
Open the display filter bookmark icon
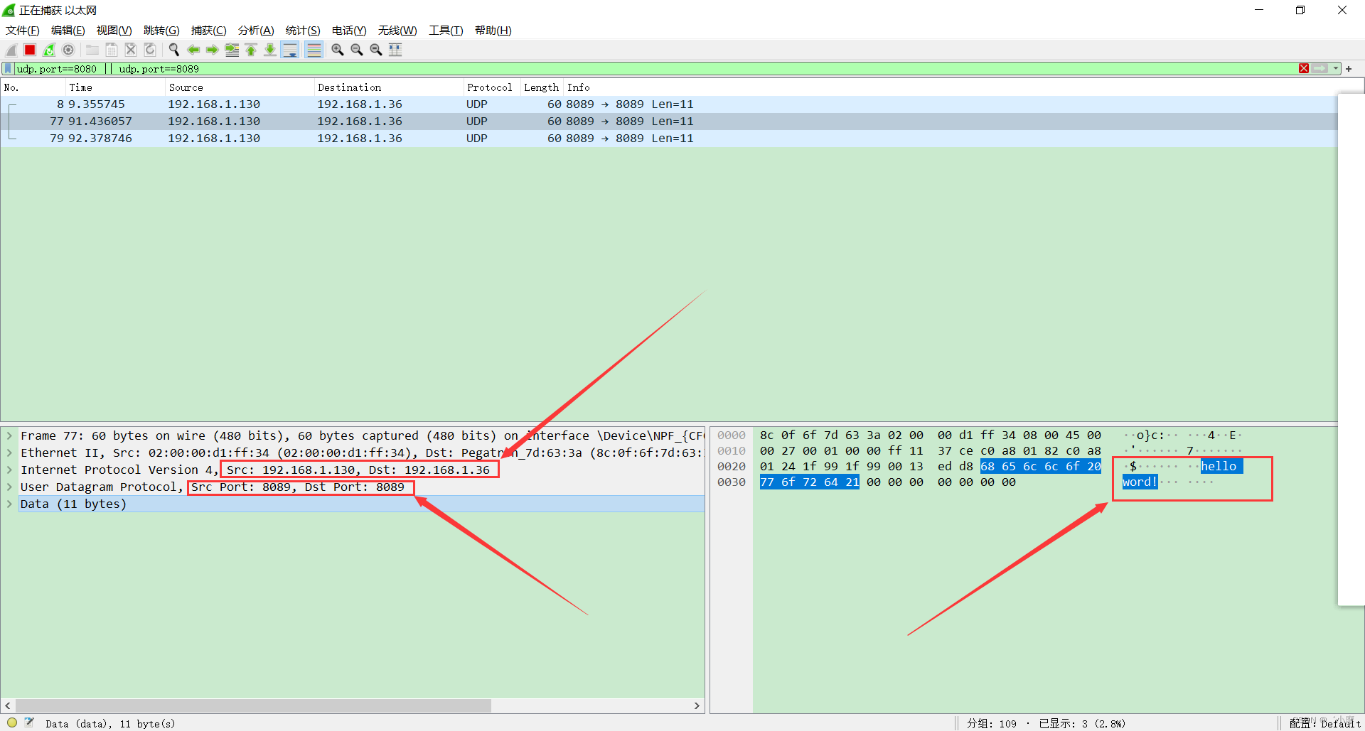tap(8, 69)
